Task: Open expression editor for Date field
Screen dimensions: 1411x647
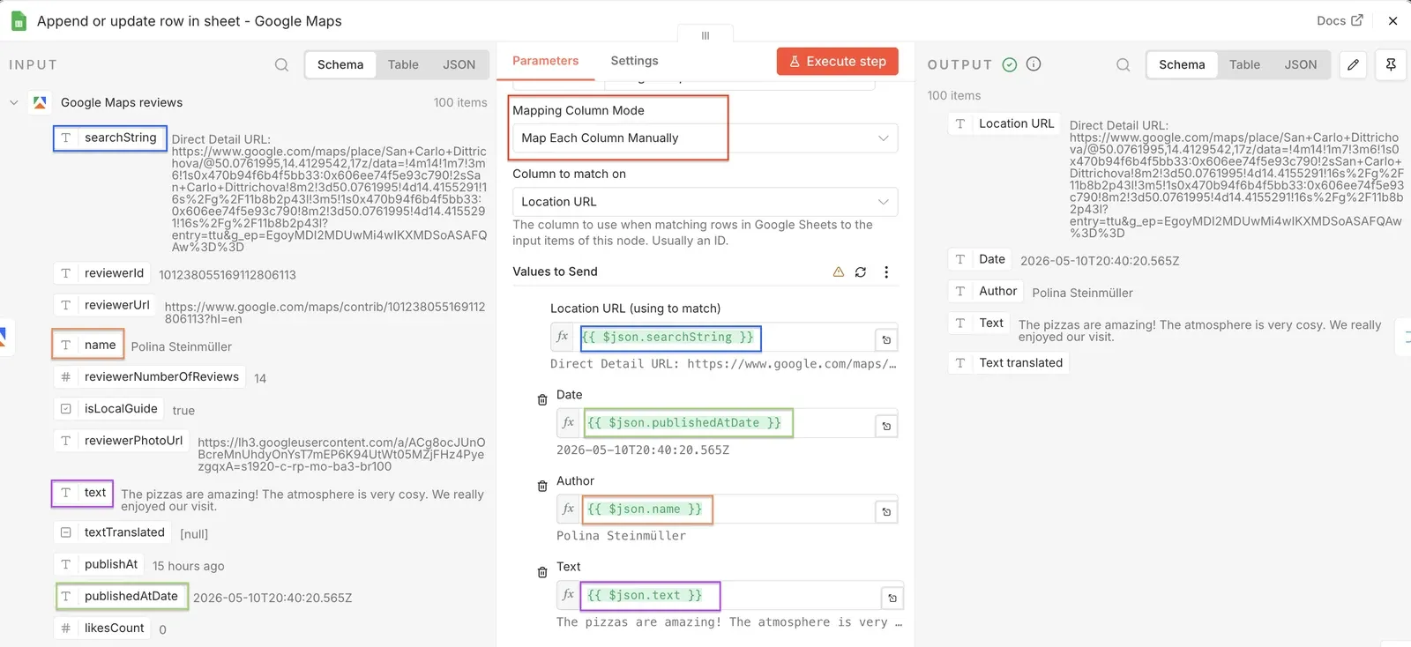Action: click(886, 426)
